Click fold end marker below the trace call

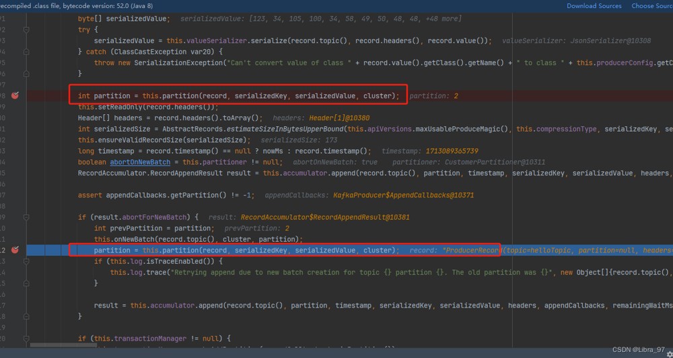pyautogui.click(x=26, y=283)
